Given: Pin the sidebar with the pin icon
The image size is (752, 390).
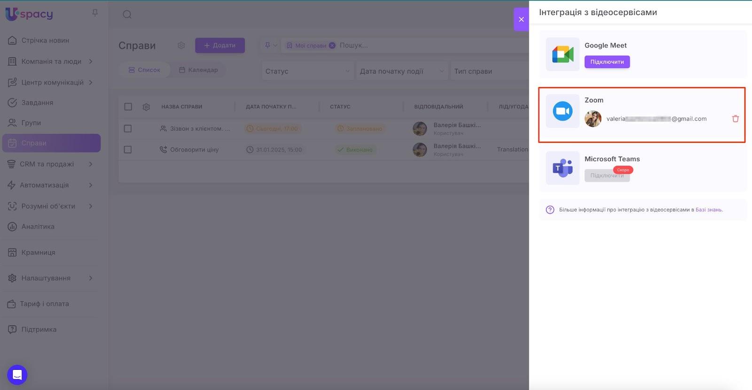Looking at the screenshot, I should [95, 13].
